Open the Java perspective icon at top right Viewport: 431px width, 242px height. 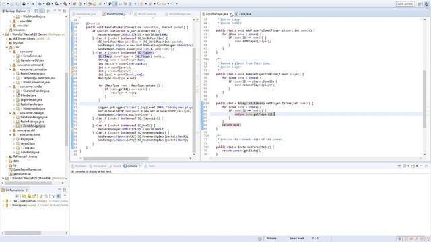pos(426,4)
